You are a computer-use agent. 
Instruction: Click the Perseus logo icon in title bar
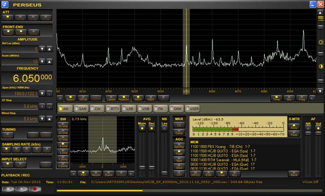tap(5, 4)
